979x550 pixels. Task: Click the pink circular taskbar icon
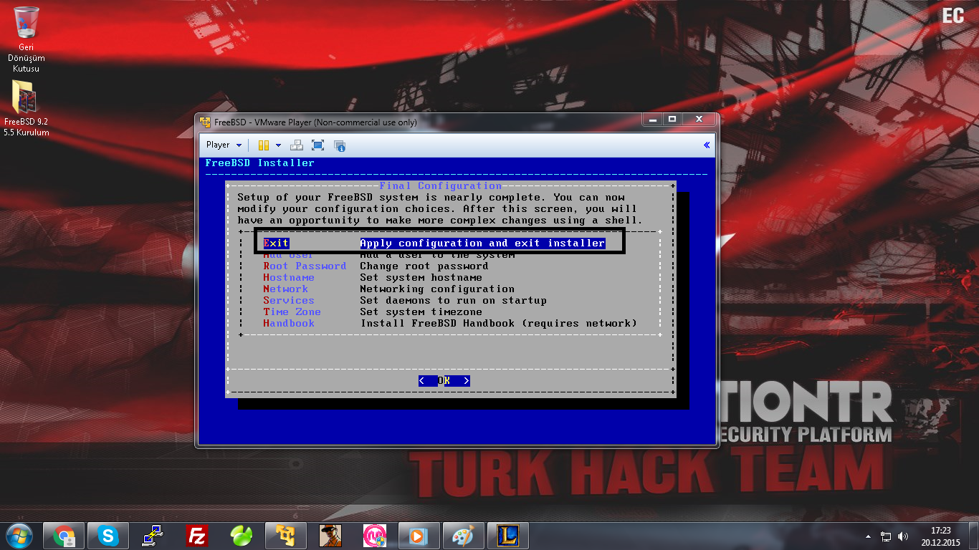[x=375, y=536]
